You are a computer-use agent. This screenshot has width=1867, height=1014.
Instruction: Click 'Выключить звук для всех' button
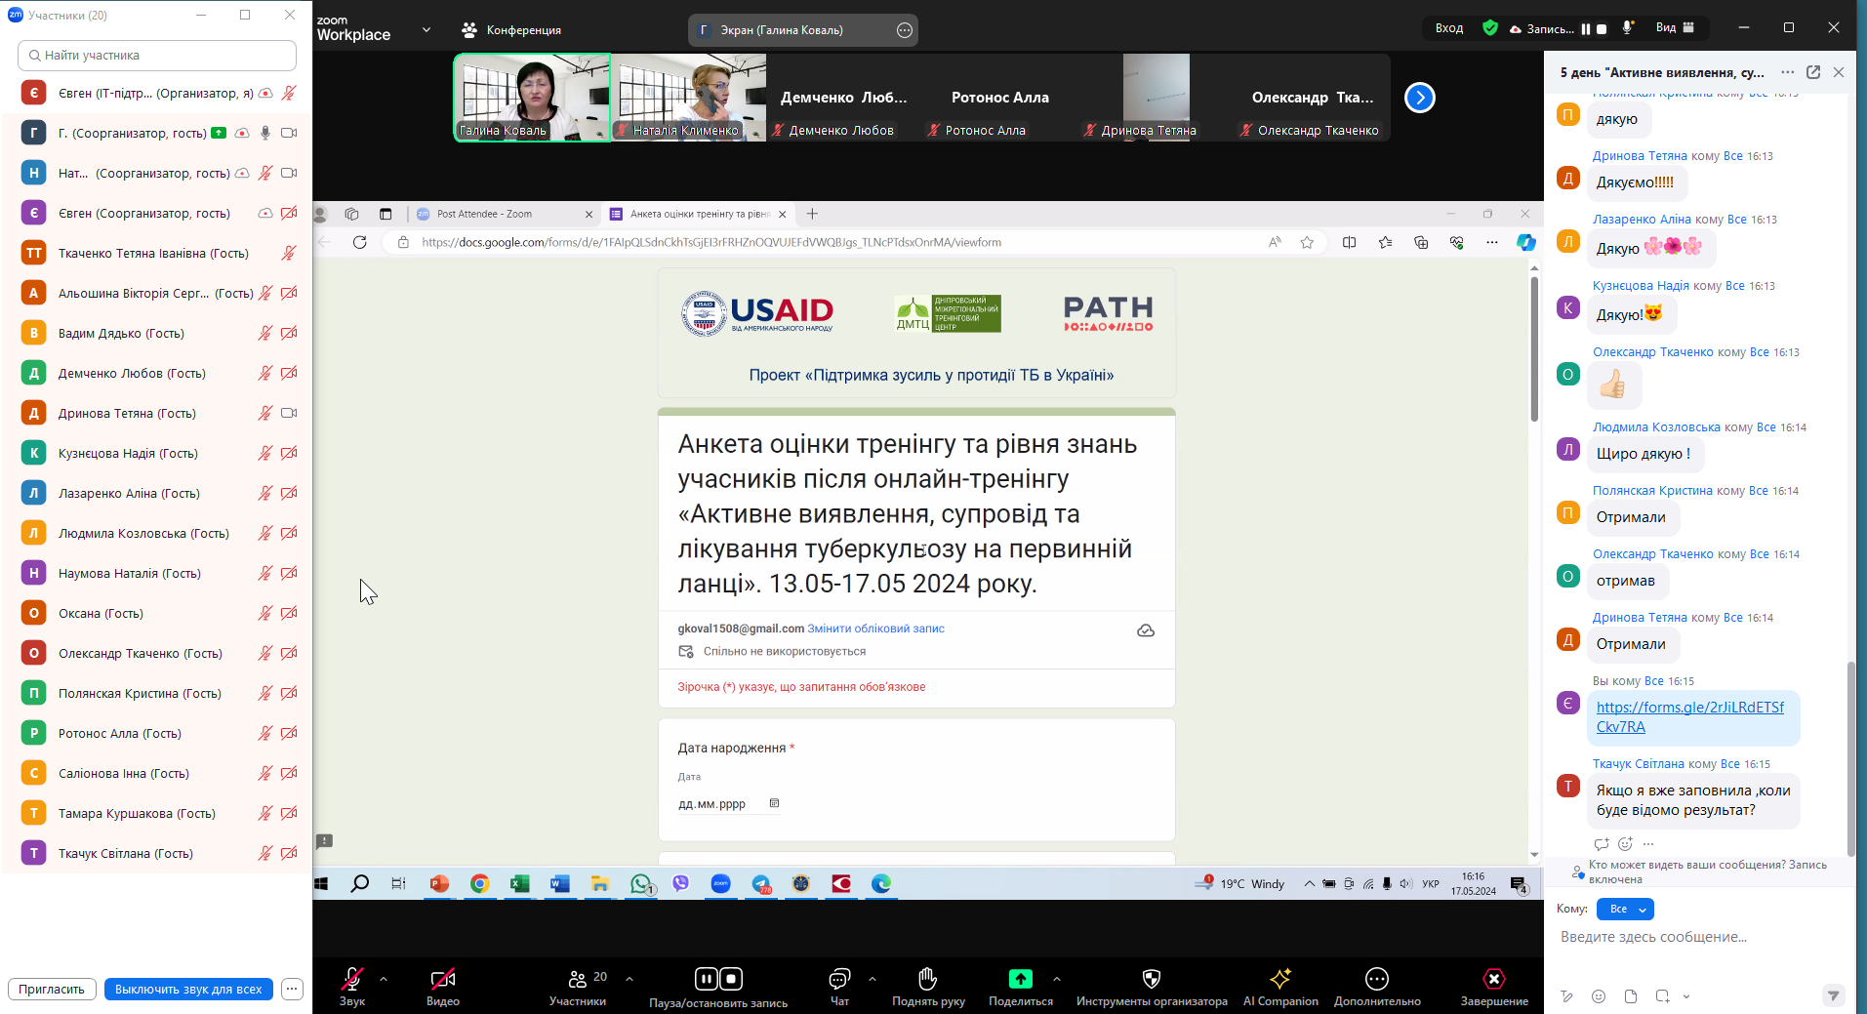[x=188, y=990]
